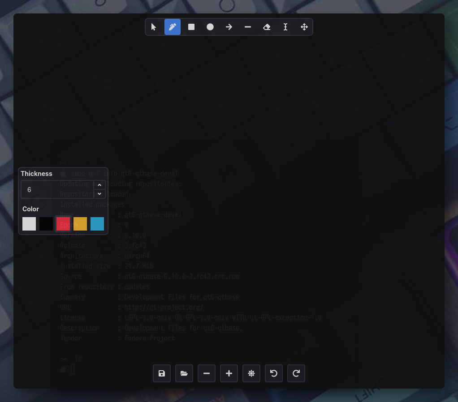Choose the black color swatch
This screenshot has height=402, width=458.
point(46,224)
